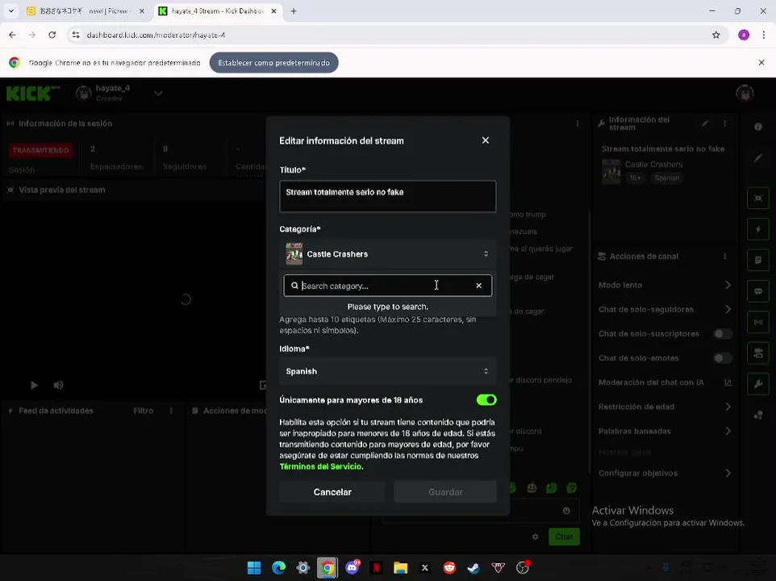Close the Picrew browser tab
Image resolution: width=776 pixels, height=581 pixels.
(x=141, y=10)
